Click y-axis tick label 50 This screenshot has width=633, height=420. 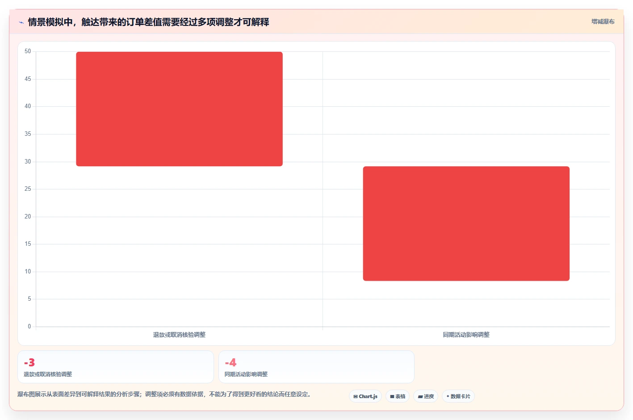coord(28,51)
